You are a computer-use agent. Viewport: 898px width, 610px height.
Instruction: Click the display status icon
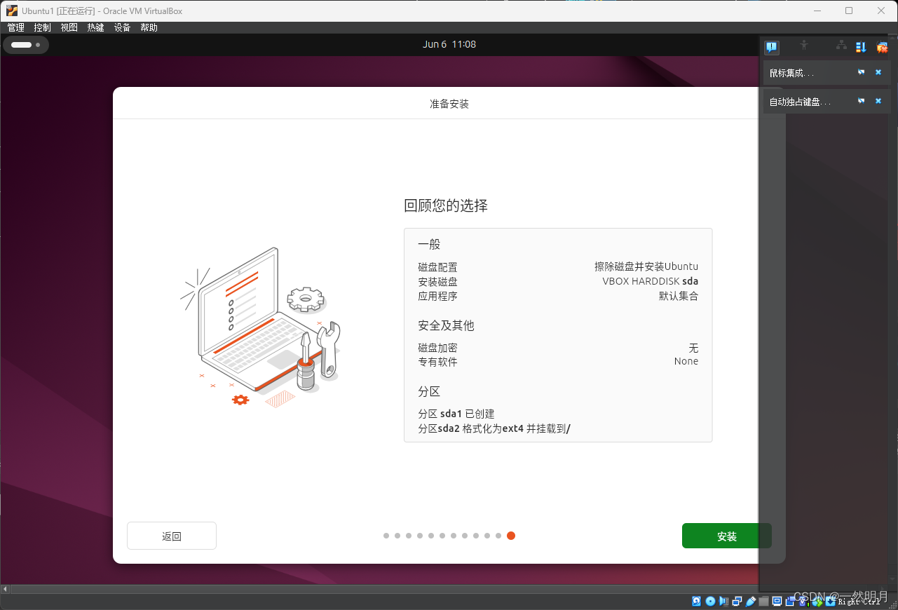(x=777, y=601)
